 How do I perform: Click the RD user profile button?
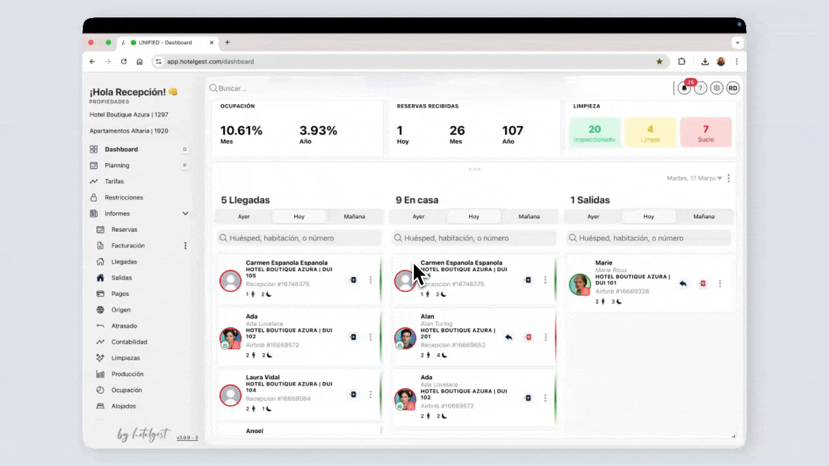[732, 89]
